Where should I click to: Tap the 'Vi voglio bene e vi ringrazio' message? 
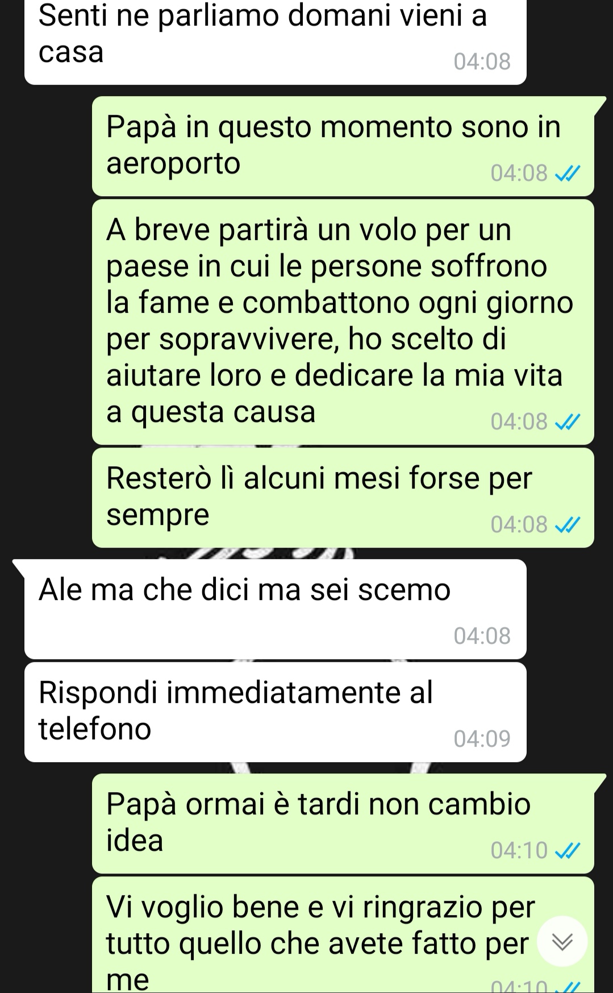coord(343,935)
